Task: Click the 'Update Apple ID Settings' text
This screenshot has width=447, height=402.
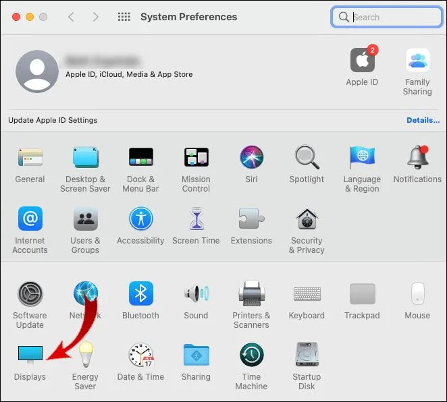Action: coord(53,120)
